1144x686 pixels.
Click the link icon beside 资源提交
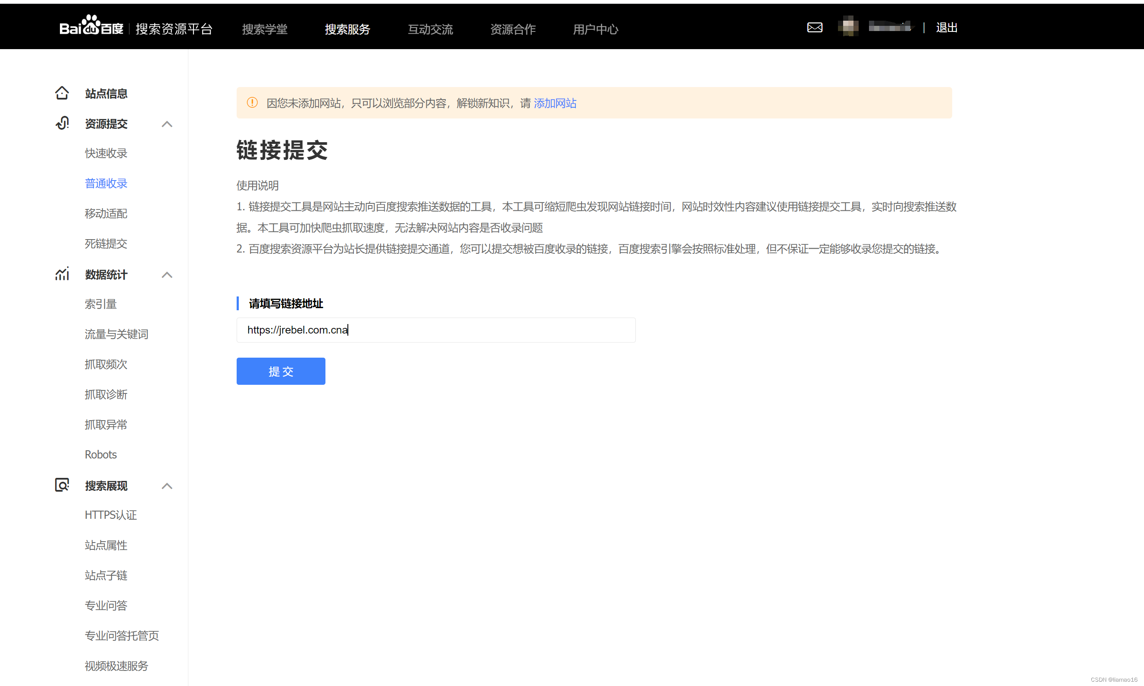[x=62, y=123]
